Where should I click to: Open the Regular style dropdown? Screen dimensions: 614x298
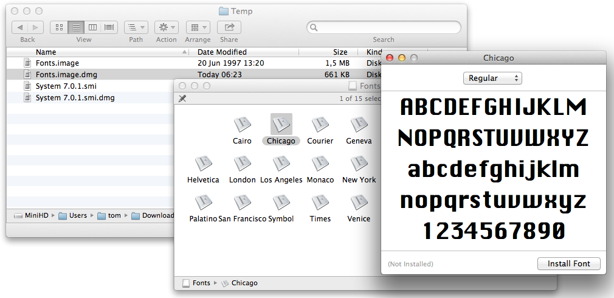tap(492, 78)
